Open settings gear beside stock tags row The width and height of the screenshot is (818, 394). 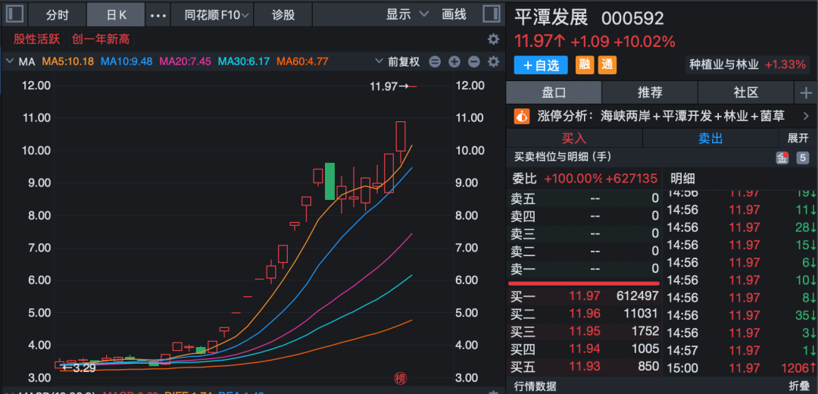coord(493,39)
